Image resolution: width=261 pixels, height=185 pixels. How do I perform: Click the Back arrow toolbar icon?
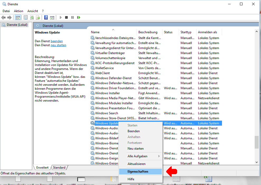(x=3, y=17)
